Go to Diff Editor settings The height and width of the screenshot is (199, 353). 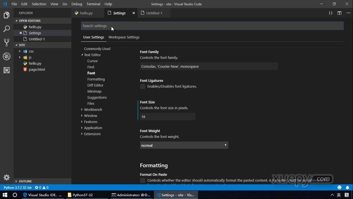(95, 85)
